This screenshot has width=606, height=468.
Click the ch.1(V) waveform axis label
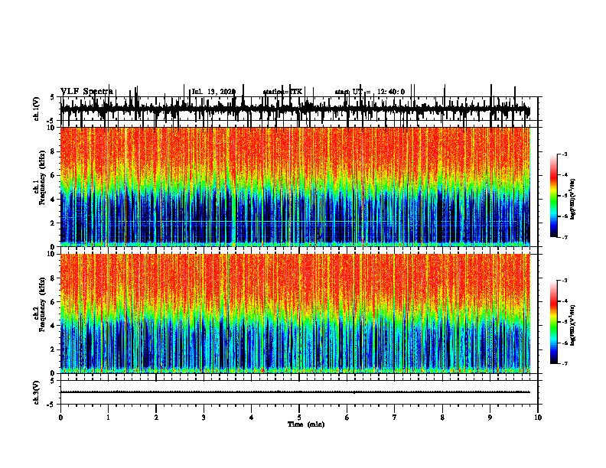[x=37, y=109]
